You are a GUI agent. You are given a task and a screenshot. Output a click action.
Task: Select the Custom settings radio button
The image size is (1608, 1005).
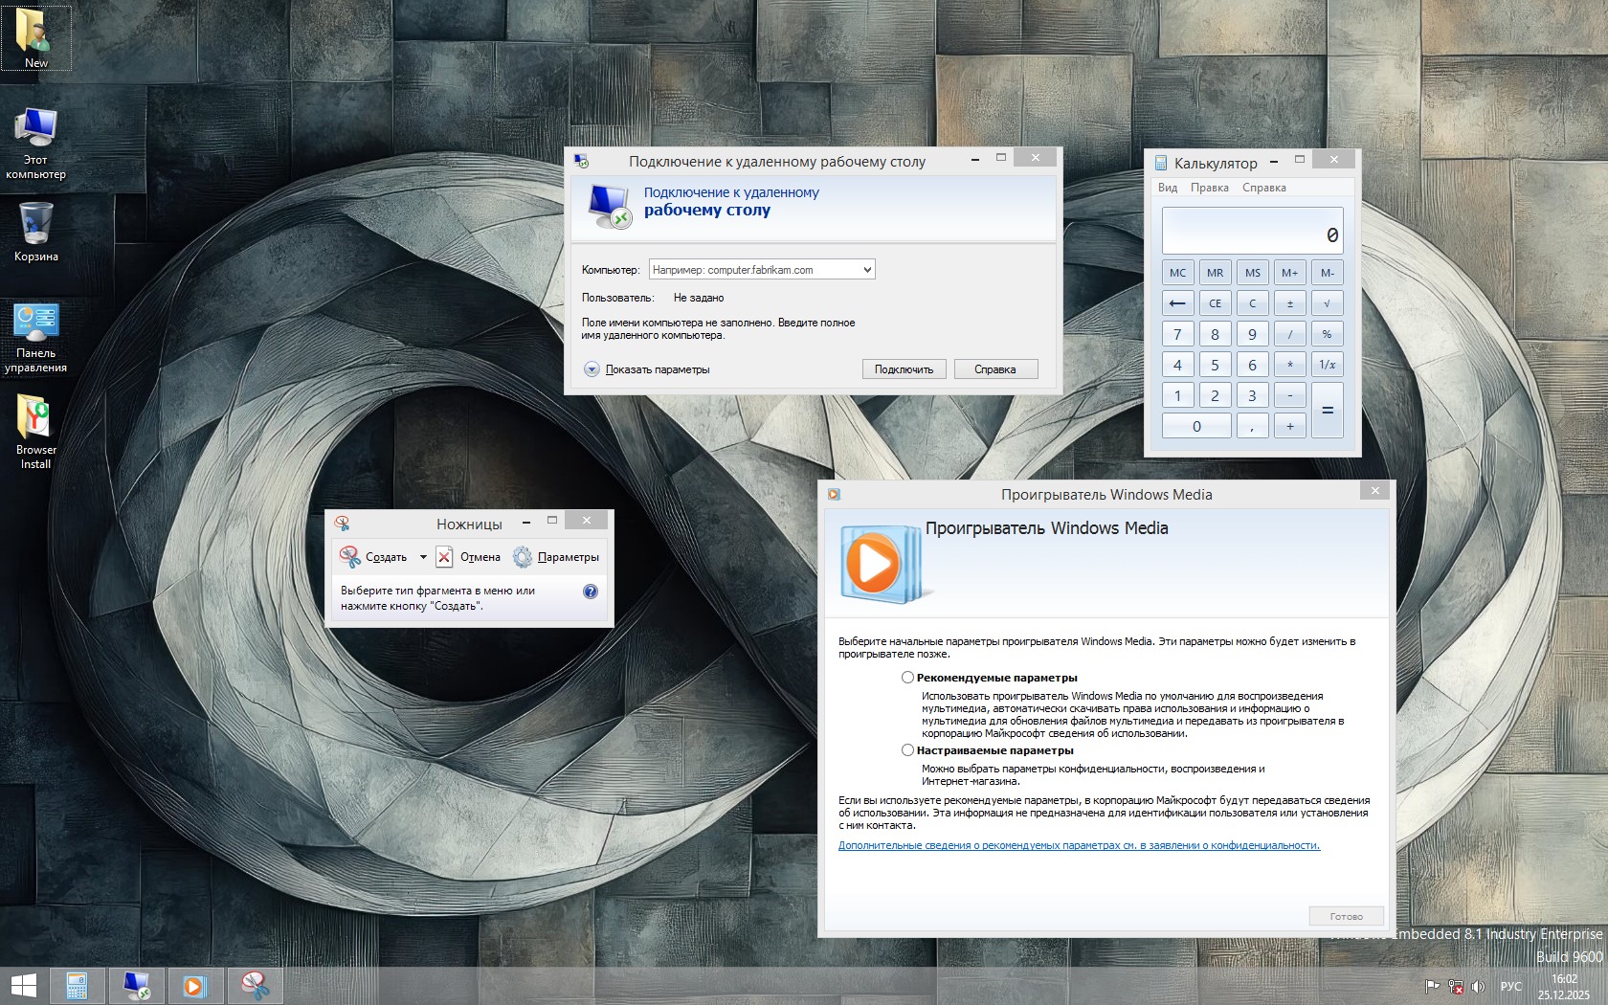click(x=907, y=750)
